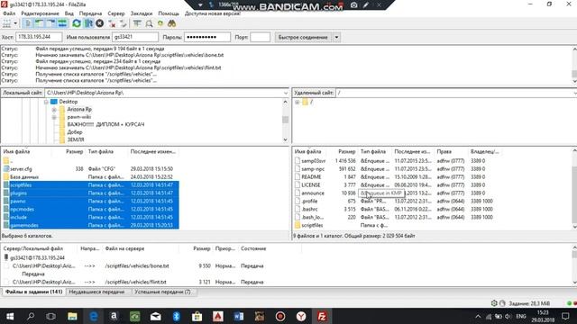577x324 pixels.
Task: Toggle processing of the transfer queue
Action: pyautogui.click(x=88, y=23)
